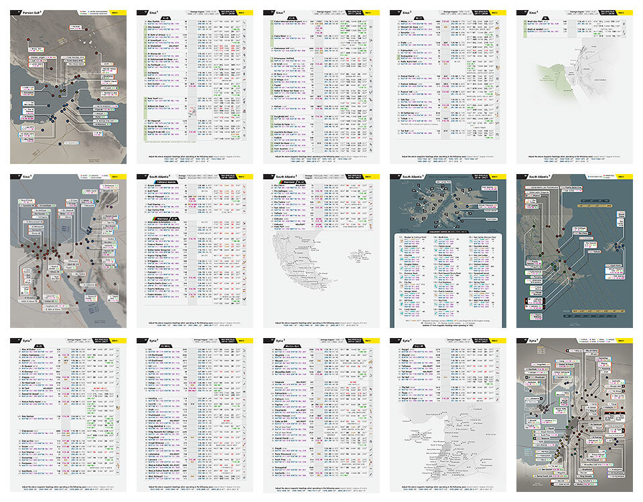Open the Sinai 3 table page

pyautogui.click(x=448, y=87)
